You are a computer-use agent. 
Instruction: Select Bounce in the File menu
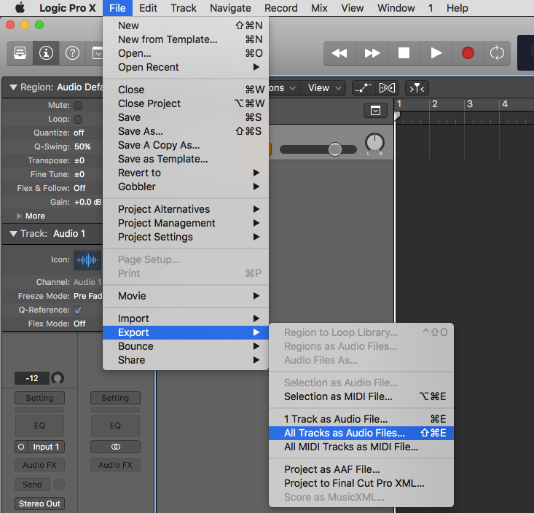tap(136, 346)
